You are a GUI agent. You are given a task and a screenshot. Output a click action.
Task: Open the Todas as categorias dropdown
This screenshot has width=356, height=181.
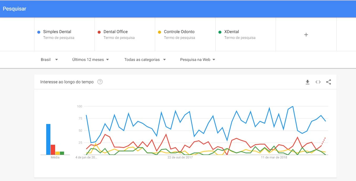[x=145, y=60]
